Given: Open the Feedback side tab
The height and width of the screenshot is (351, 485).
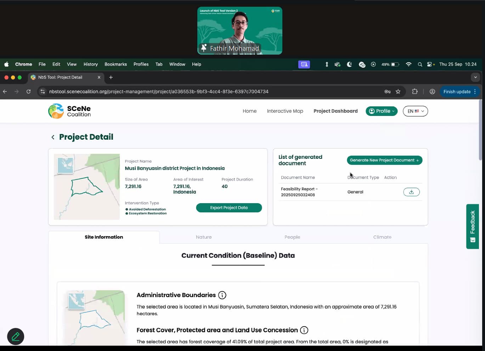Looking at the screenshot, I should (472, 226).
